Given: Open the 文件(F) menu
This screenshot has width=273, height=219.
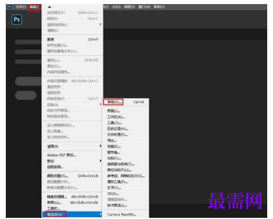Looking at the screenshot, I should click(x=21, y=7).
